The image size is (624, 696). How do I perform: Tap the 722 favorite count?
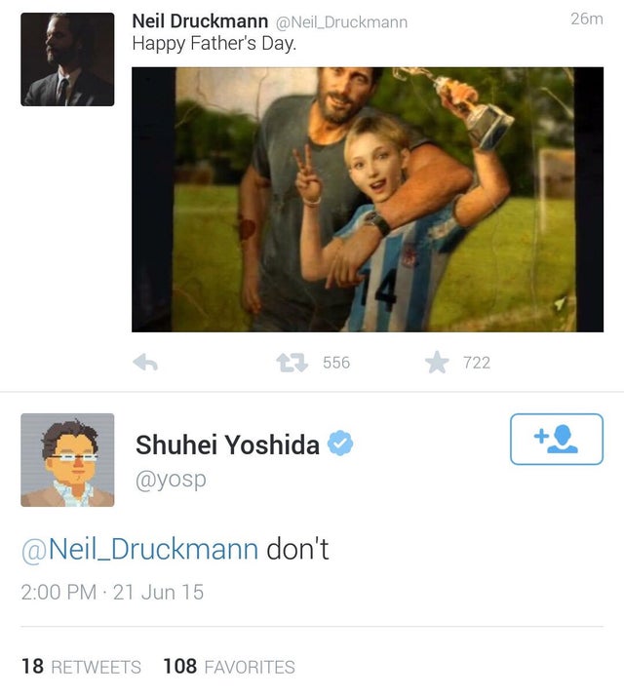[x=476, y=363]
